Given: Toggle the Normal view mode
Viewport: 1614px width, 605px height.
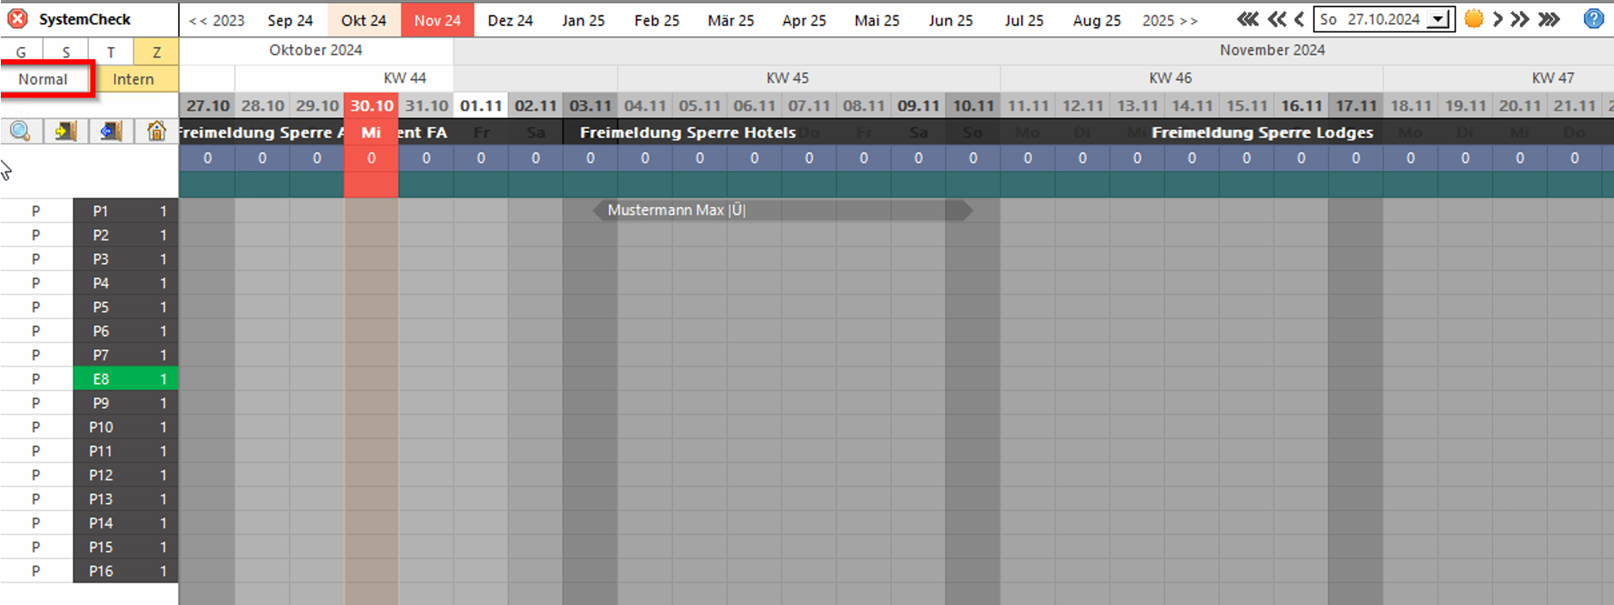Looking at the screenshot, I should tap(43, 80).
